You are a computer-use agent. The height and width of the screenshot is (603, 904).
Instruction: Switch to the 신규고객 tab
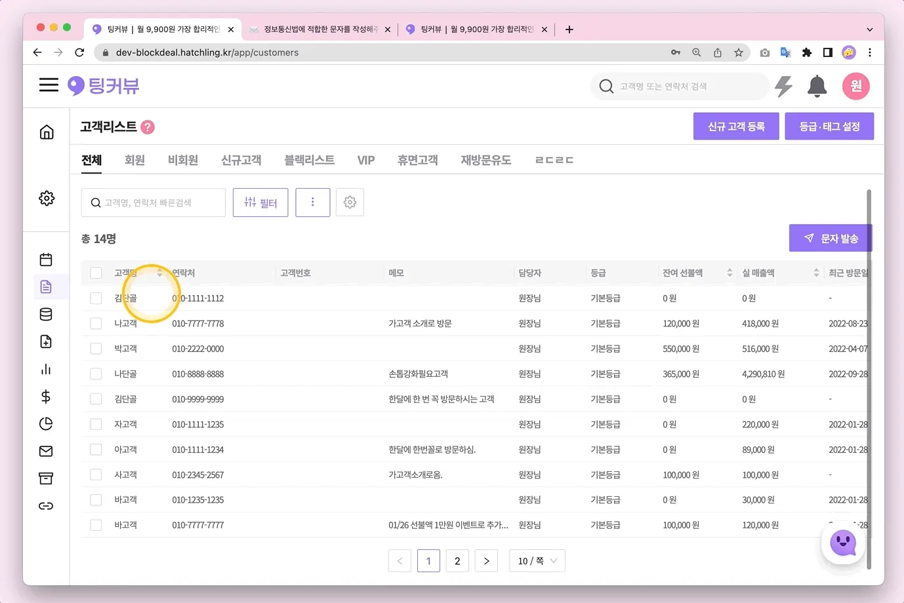tap(241, 160)
